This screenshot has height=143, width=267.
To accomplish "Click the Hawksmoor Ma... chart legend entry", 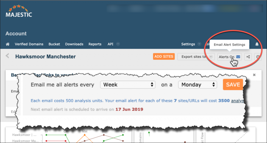I will coord(25,141).
